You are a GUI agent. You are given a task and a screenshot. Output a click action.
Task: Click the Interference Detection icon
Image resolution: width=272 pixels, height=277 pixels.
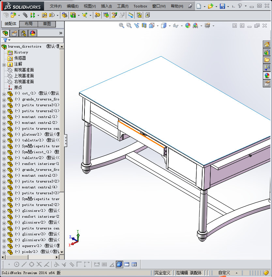(139, 15)
